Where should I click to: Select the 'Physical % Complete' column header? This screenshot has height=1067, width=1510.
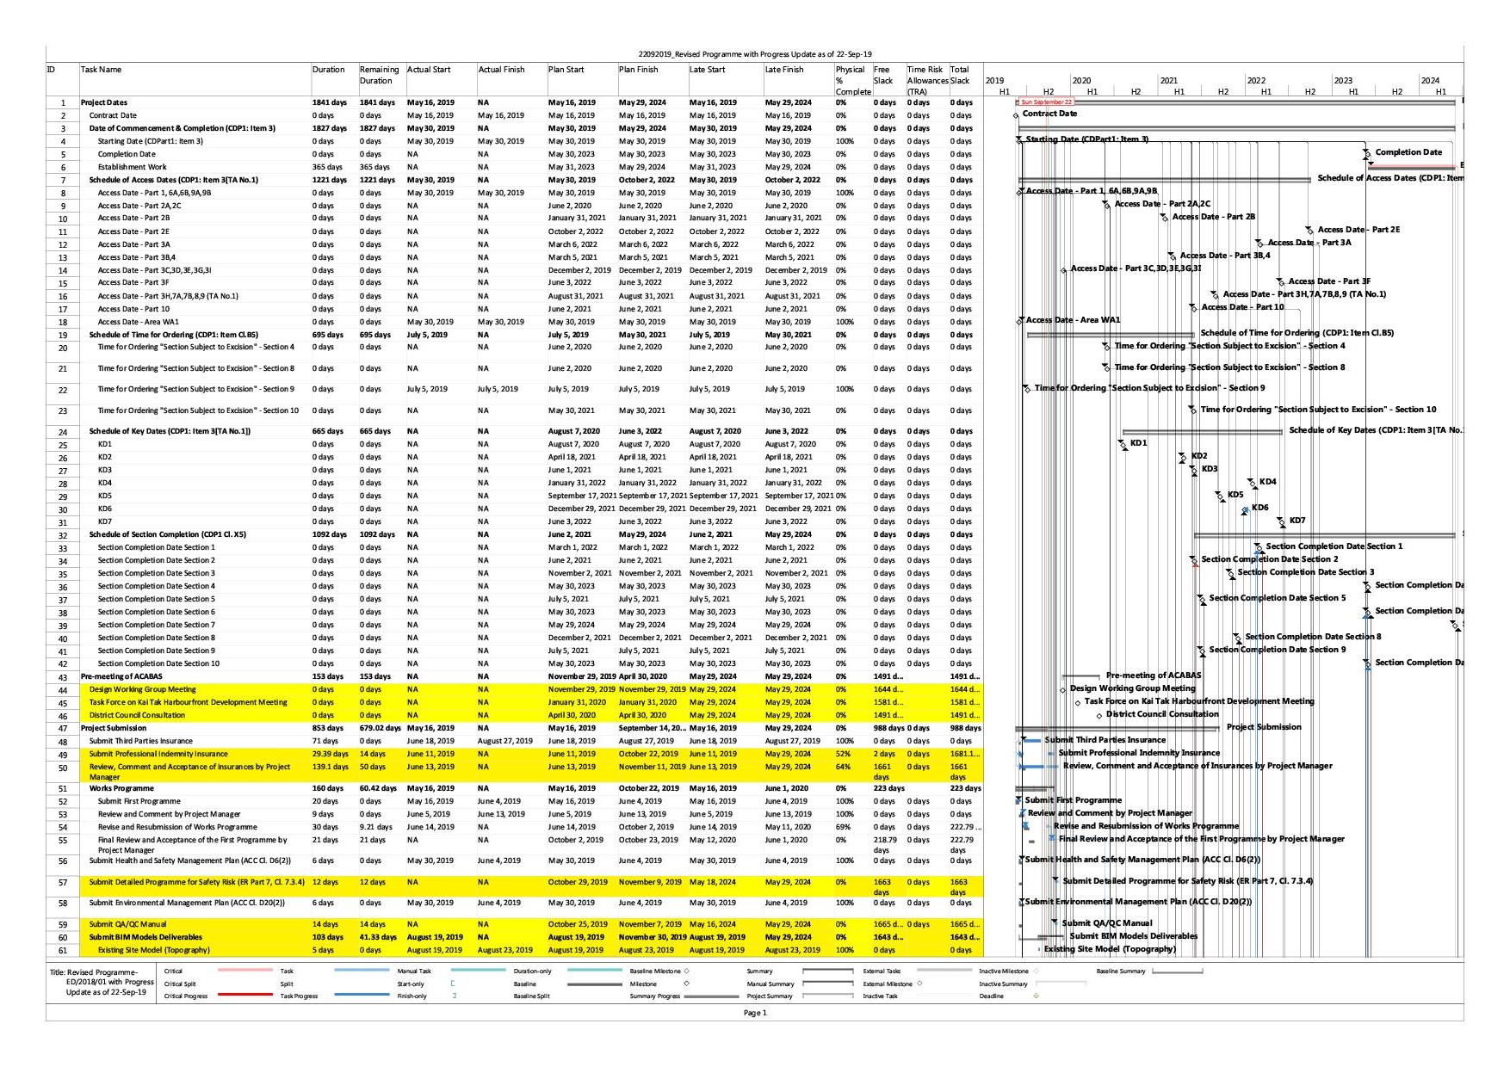point(852,80)
